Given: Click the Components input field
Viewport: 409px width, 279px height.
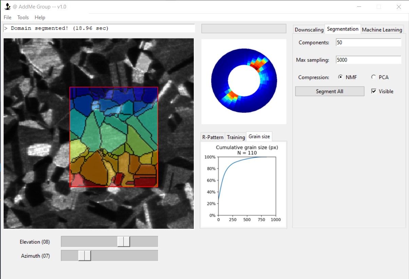Looking at the screenshot, I should click(368, 42).
